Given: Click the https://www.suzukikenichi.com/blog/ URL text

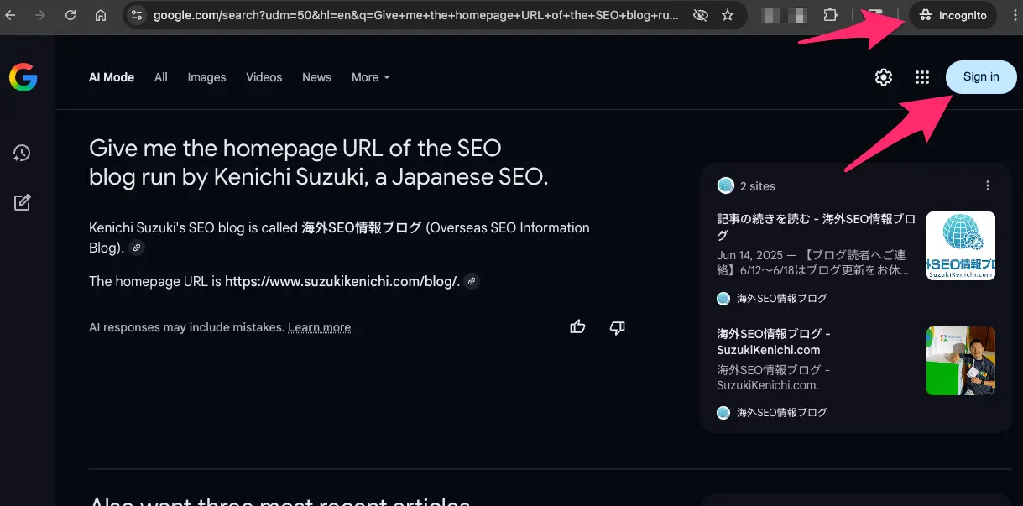Looking at the screenshot, I should pos(342,281).
